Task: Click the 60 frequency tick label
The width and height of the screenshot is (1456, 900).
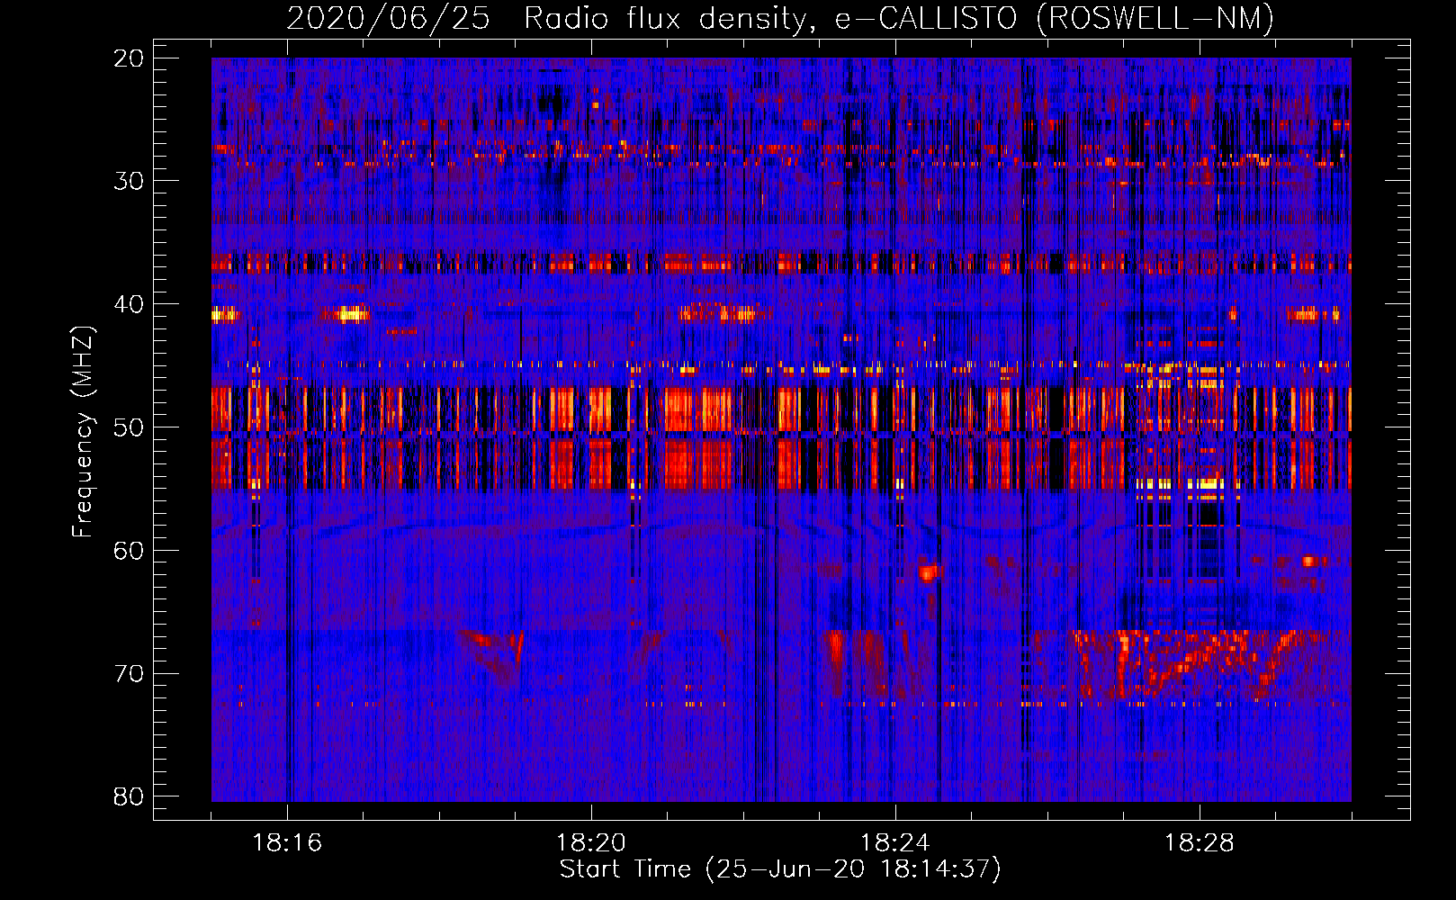Action: 130,551
